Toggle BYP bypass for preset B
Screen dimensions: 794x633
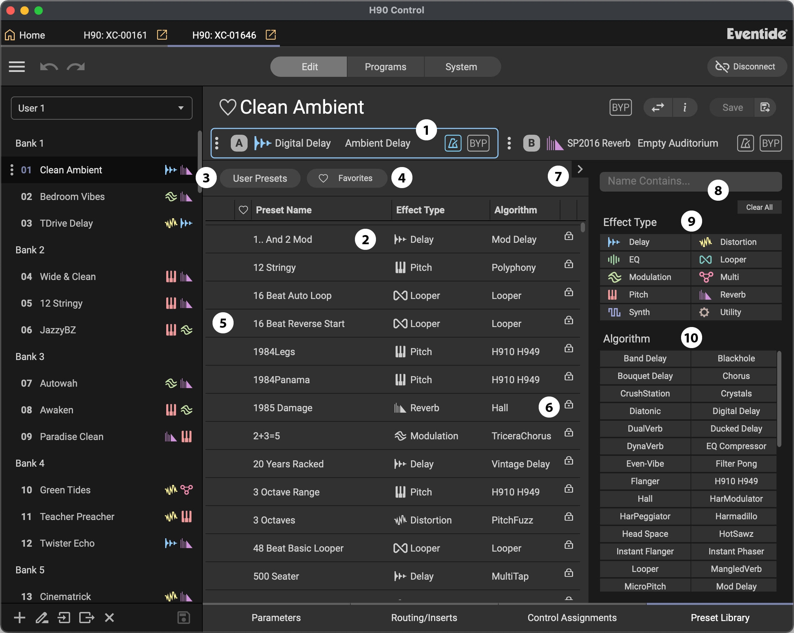point(771,143)
